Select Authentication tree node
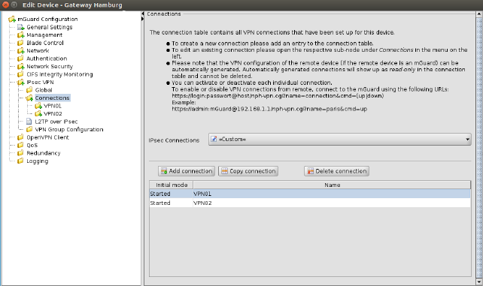Screen dimensions: 483x286 pos(47,59)
